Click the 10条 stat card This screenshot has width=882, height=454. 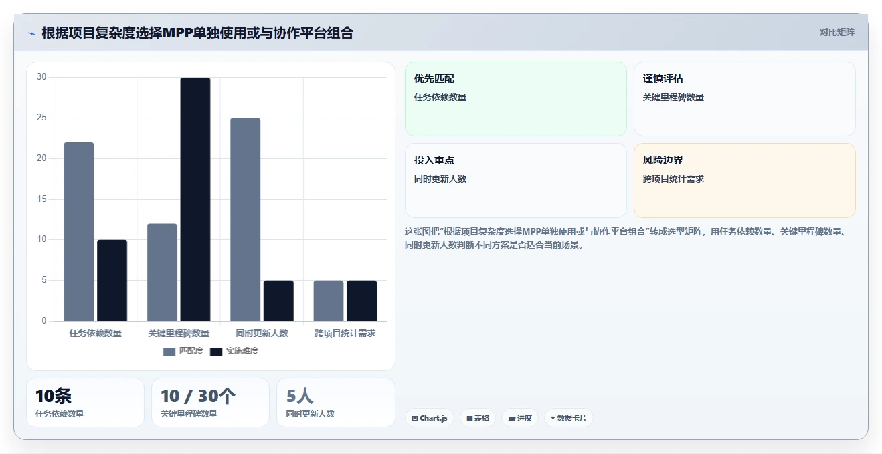coord(85,403)
